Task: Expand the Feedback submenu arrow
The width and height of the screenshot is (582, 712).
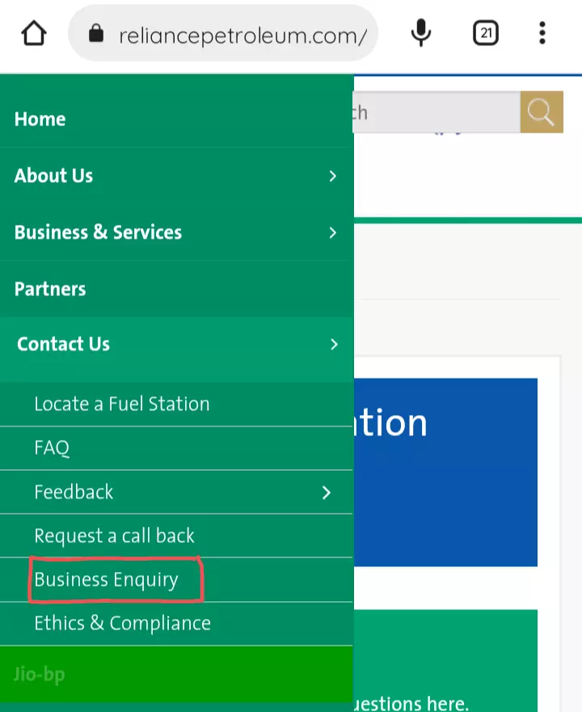Action: coord(327,493)
